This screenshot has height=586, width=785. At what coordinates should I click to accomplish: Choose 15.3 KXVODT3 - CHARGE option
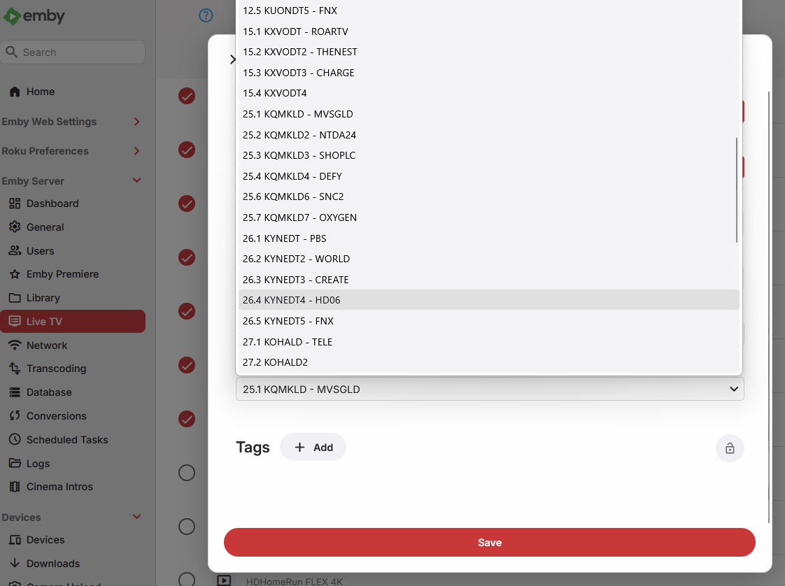pos(488,73)
